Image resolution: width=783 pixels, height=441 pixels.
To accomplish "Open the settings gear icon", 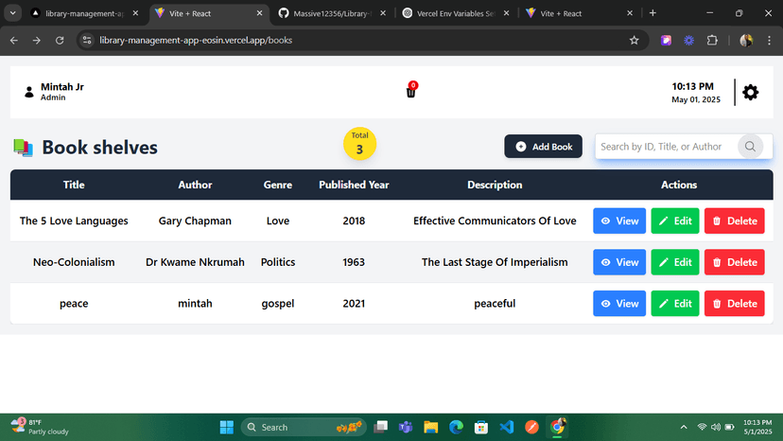I will [x=750, y=92].
